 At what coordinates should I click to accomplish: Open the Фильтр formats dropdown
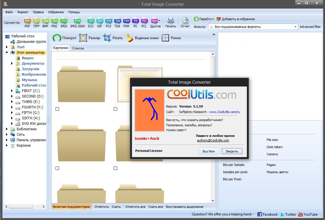tap(253, 27)
